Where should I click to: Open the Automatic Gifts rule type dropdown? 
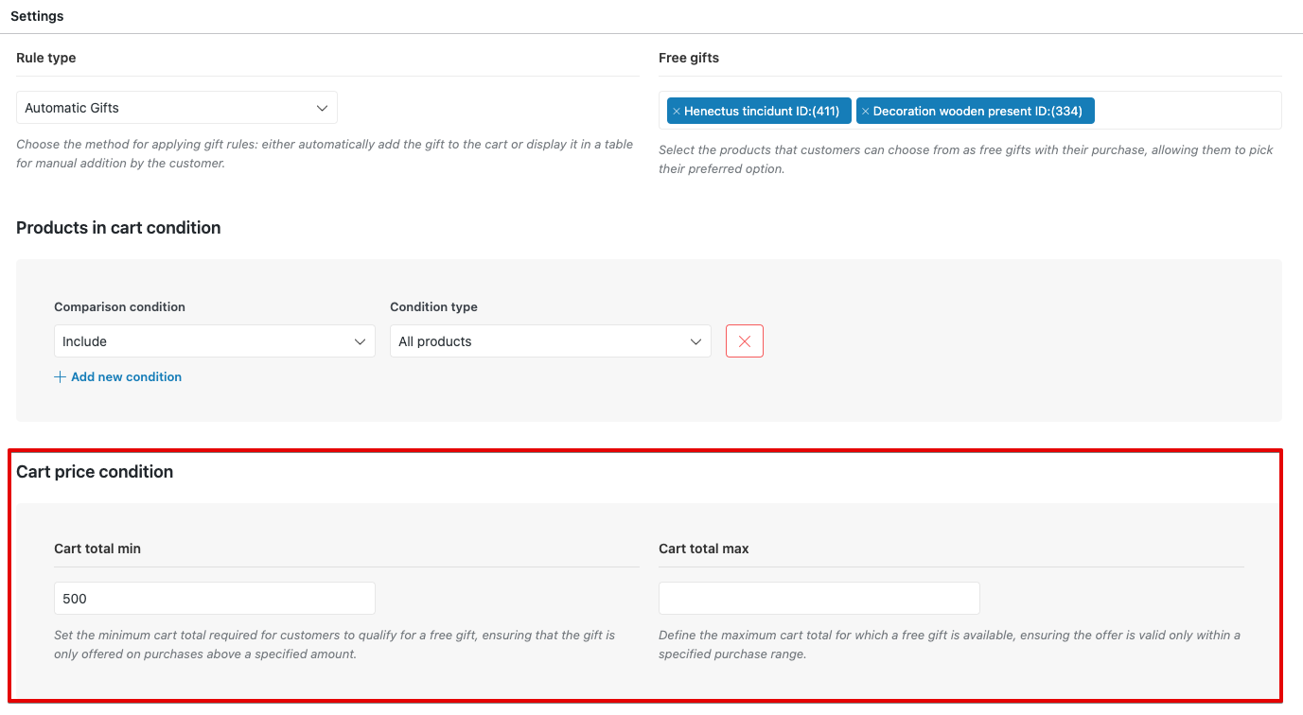tap(176, 108)
